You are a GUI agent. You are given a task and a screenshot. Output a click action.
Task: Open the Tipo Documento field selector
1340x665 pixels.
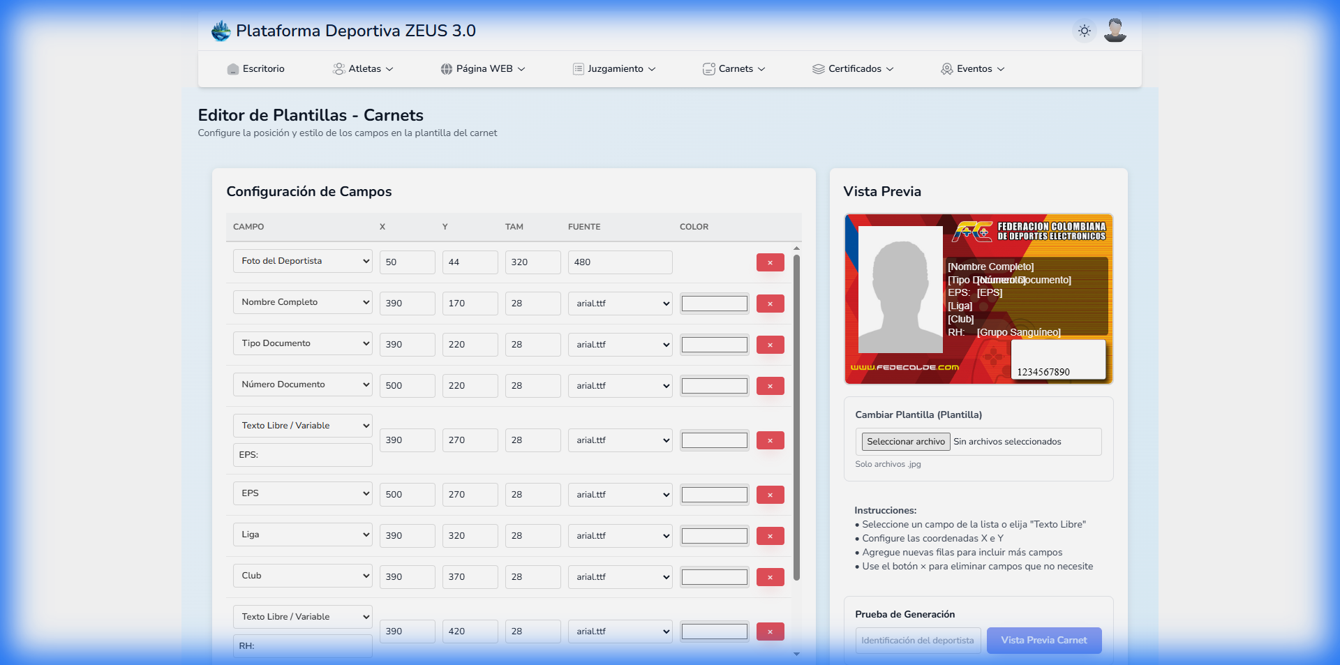pos(302,343)
